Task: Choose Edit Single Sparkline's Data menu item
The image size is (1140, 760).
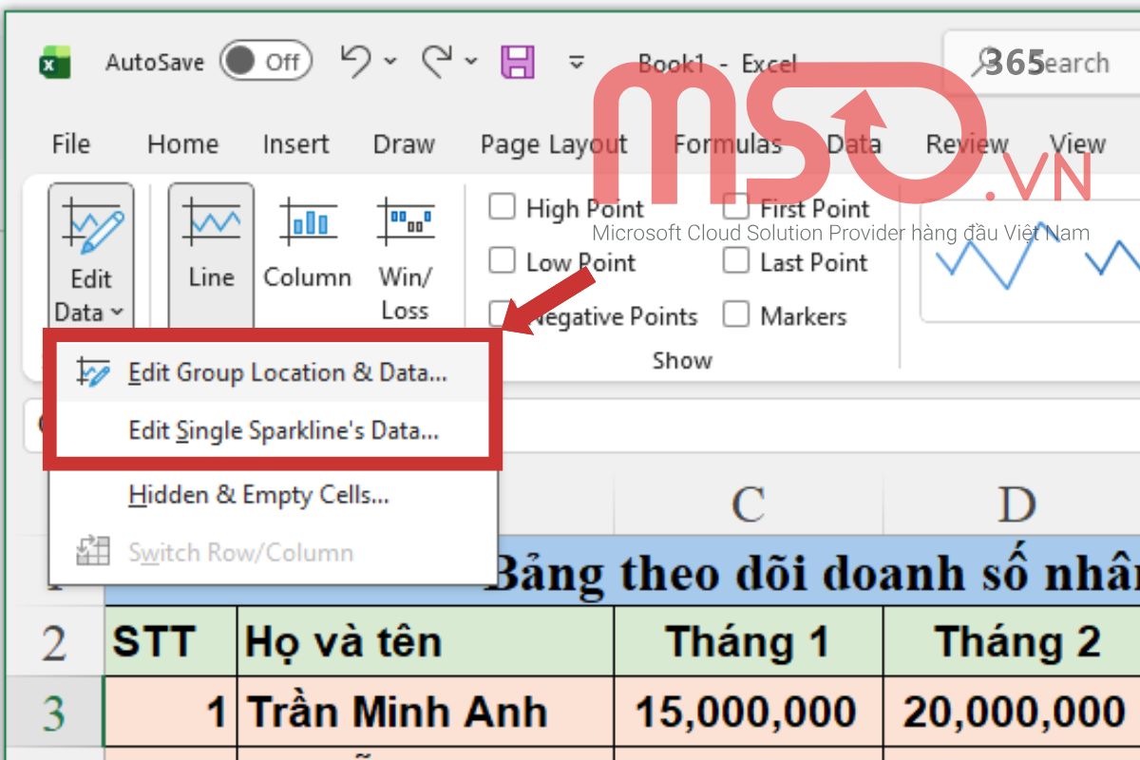Action: pyautogui.click(x=274, y=430)
